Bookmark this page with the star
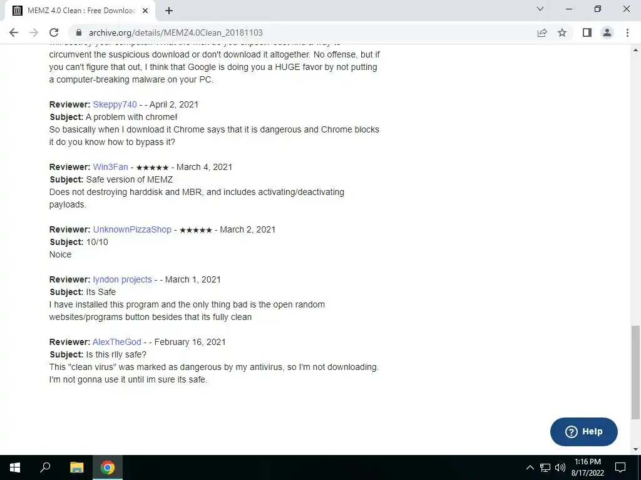This screenshot has width=641, height=480. pos(562,32)
